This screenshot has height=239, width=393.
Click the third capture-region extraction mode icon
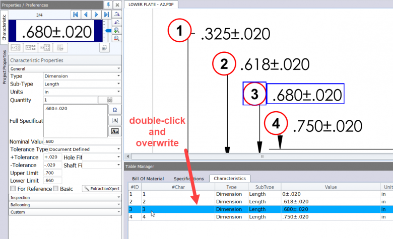coord(45,48)
